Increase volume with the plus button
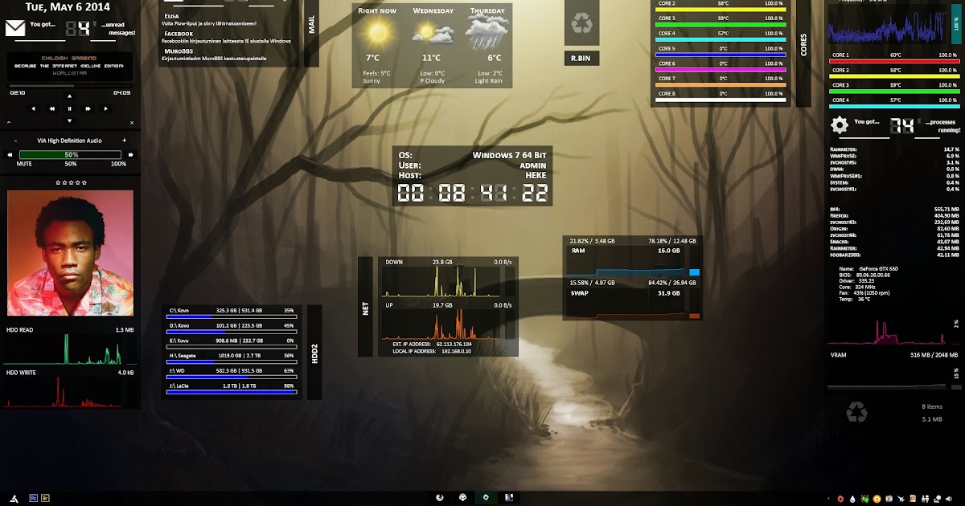965x506 pixels. click(x=125, y=141)
